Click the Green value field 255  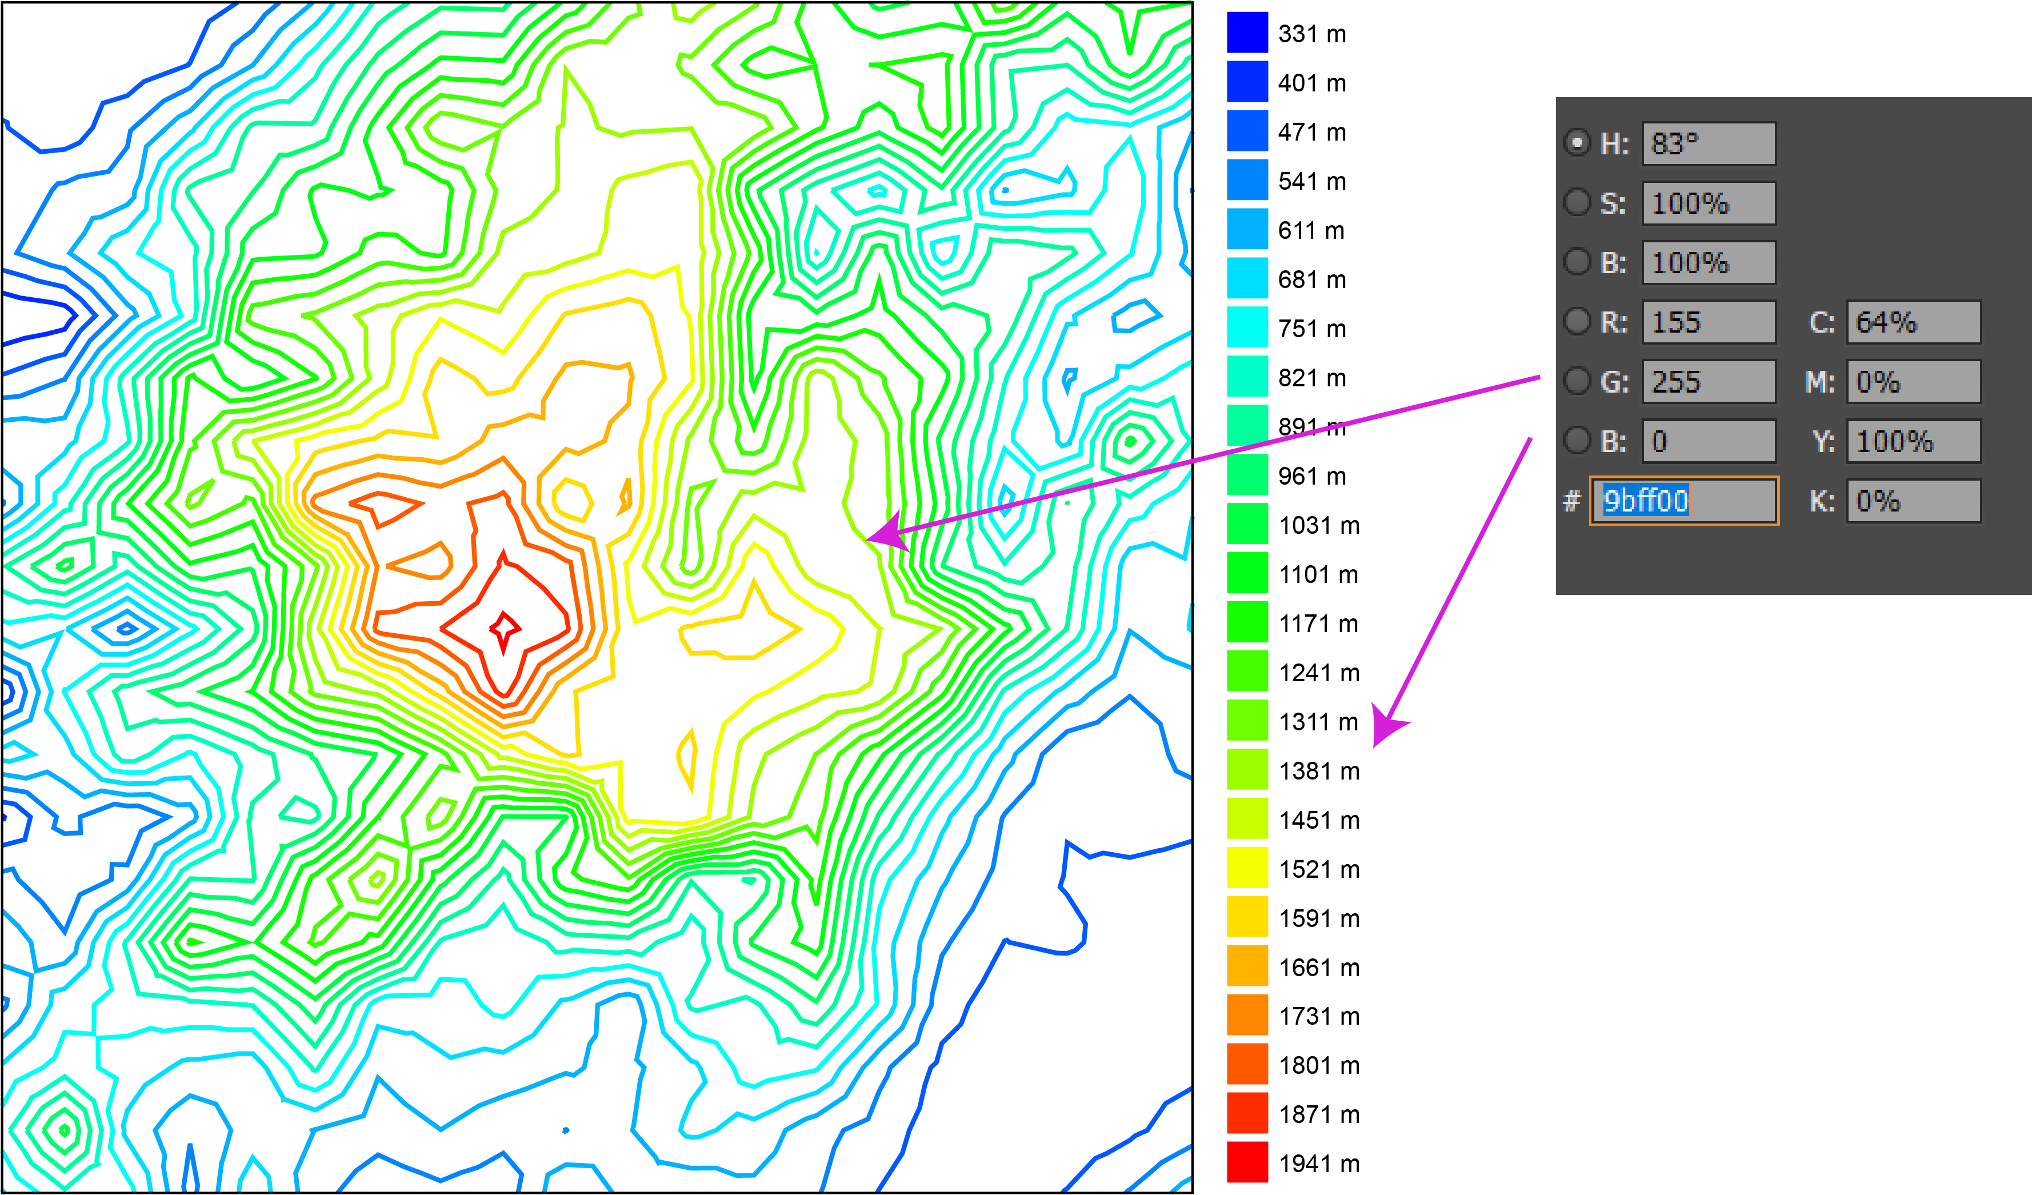[1709, 381]
